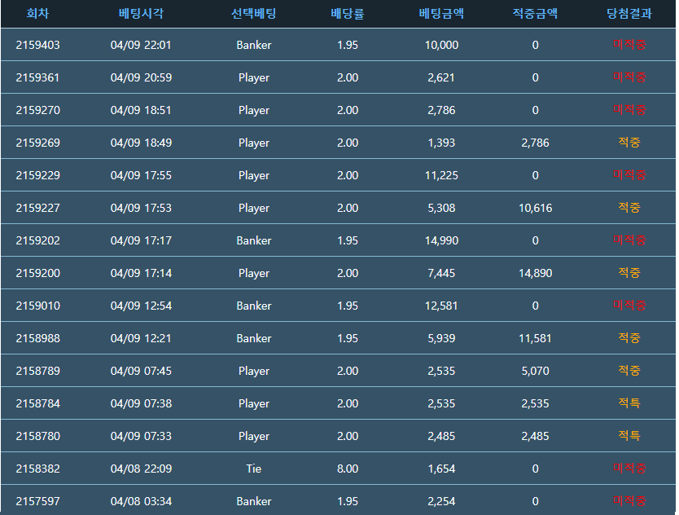The image size is (679, 515).
Task: Click the bet time 04/09 12:21
Action: 141,338
